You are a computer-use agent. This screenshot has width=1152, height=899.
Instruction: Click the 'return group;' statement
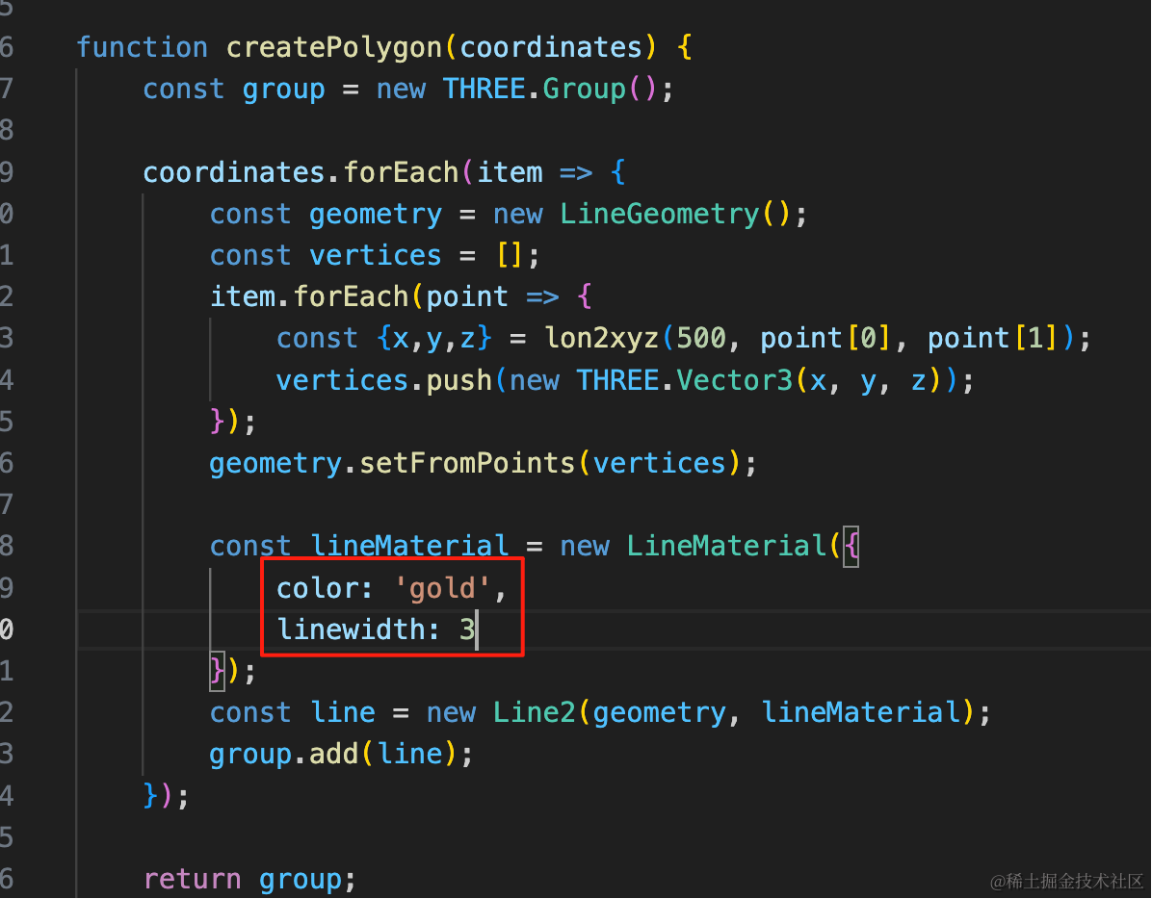249,880
